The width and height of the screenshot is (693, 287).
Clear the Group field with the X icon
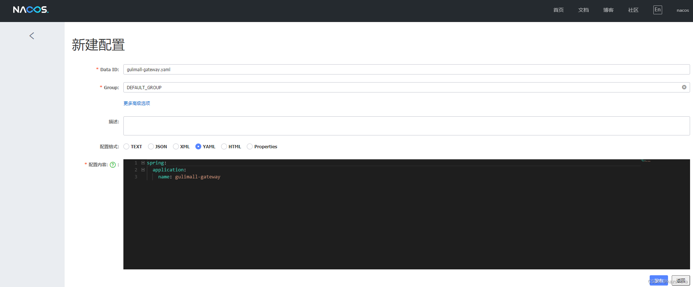[x=684, y=87]
